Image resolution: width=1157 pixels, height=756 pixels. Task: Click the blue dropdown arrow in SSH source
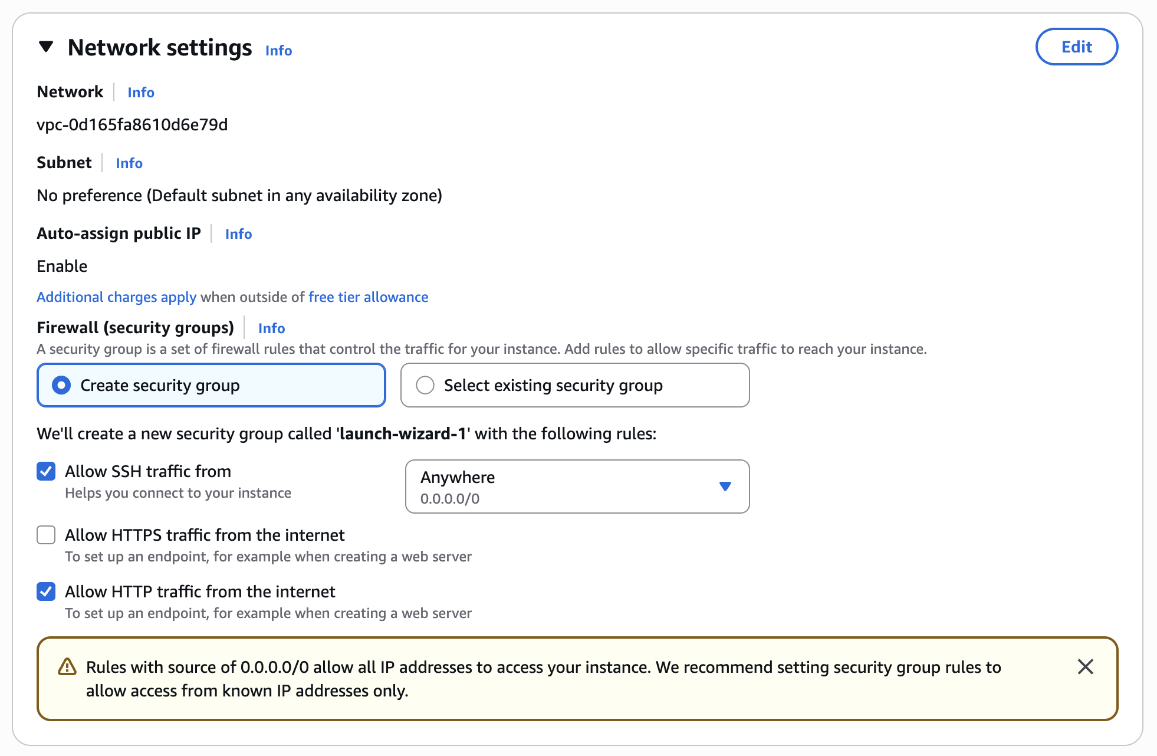click(x=725, y=487)
